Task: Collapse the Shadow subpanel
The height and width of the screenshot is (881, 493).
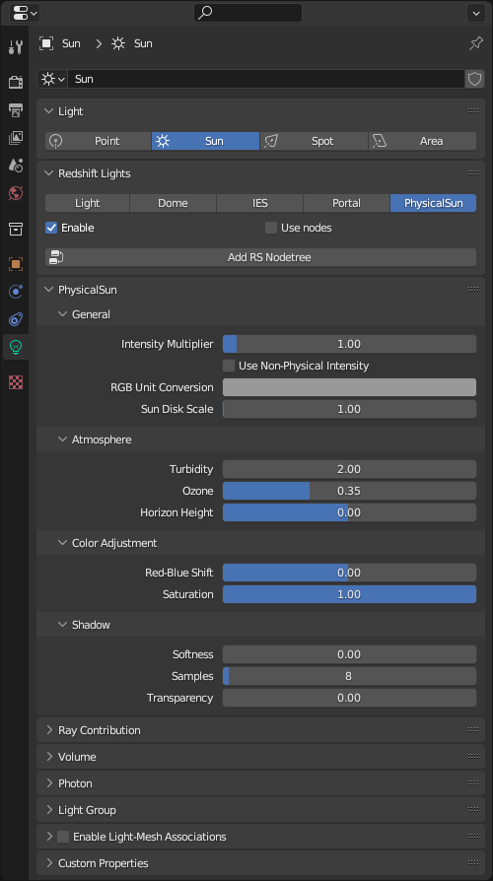Action: click(x=62, y=624)
